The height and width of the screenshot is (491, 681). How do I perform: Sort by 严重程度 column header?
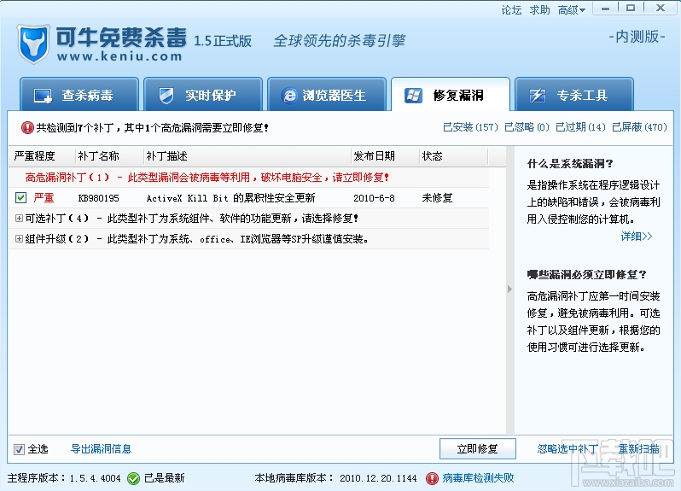point(42,156)
